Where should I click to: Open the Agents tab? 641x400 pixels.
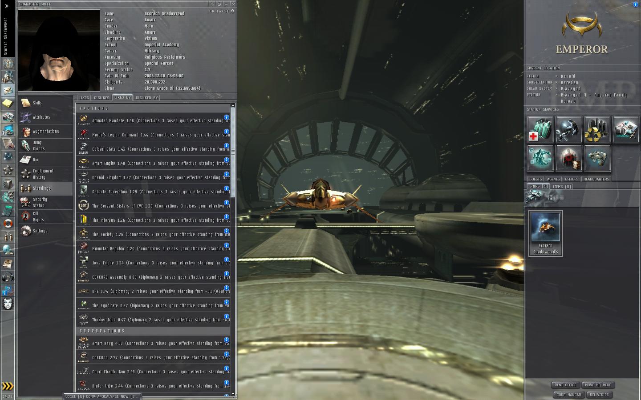click(x=553, y=179)
